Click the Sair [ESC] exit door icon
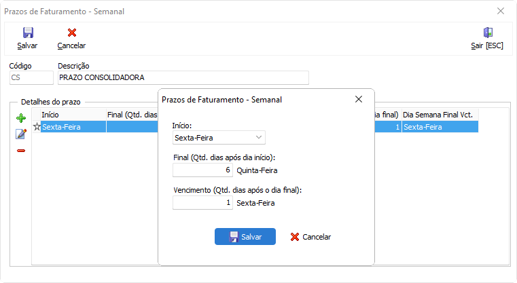Screen dimensions: 517x283 click(x=488, y=33)
